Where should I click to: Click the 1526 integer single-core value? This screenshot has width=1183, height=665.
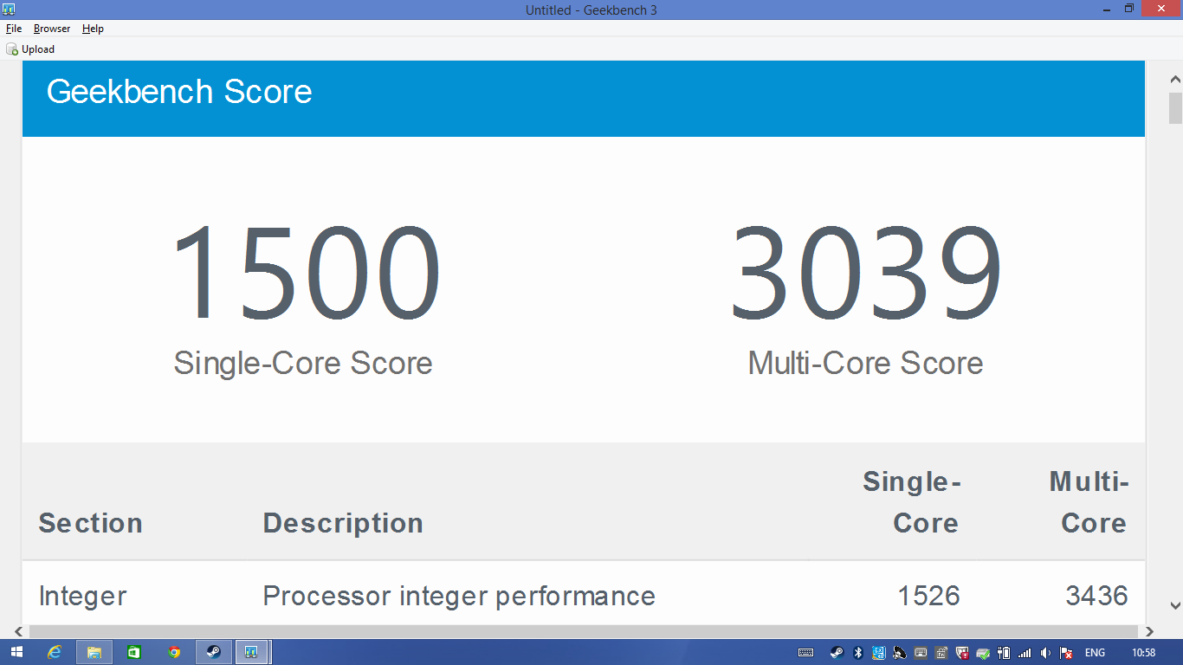point(928,596)
